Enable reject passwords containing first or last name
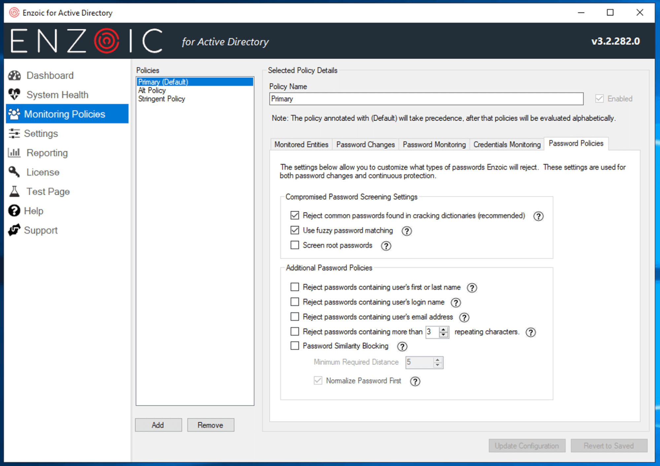Viewport: 660px width, 466px height. 295,287
